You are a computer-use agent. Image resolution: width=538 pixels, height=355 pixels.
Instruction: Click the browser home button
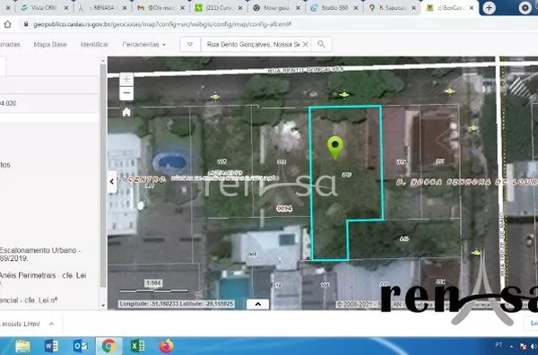[7, 24]
